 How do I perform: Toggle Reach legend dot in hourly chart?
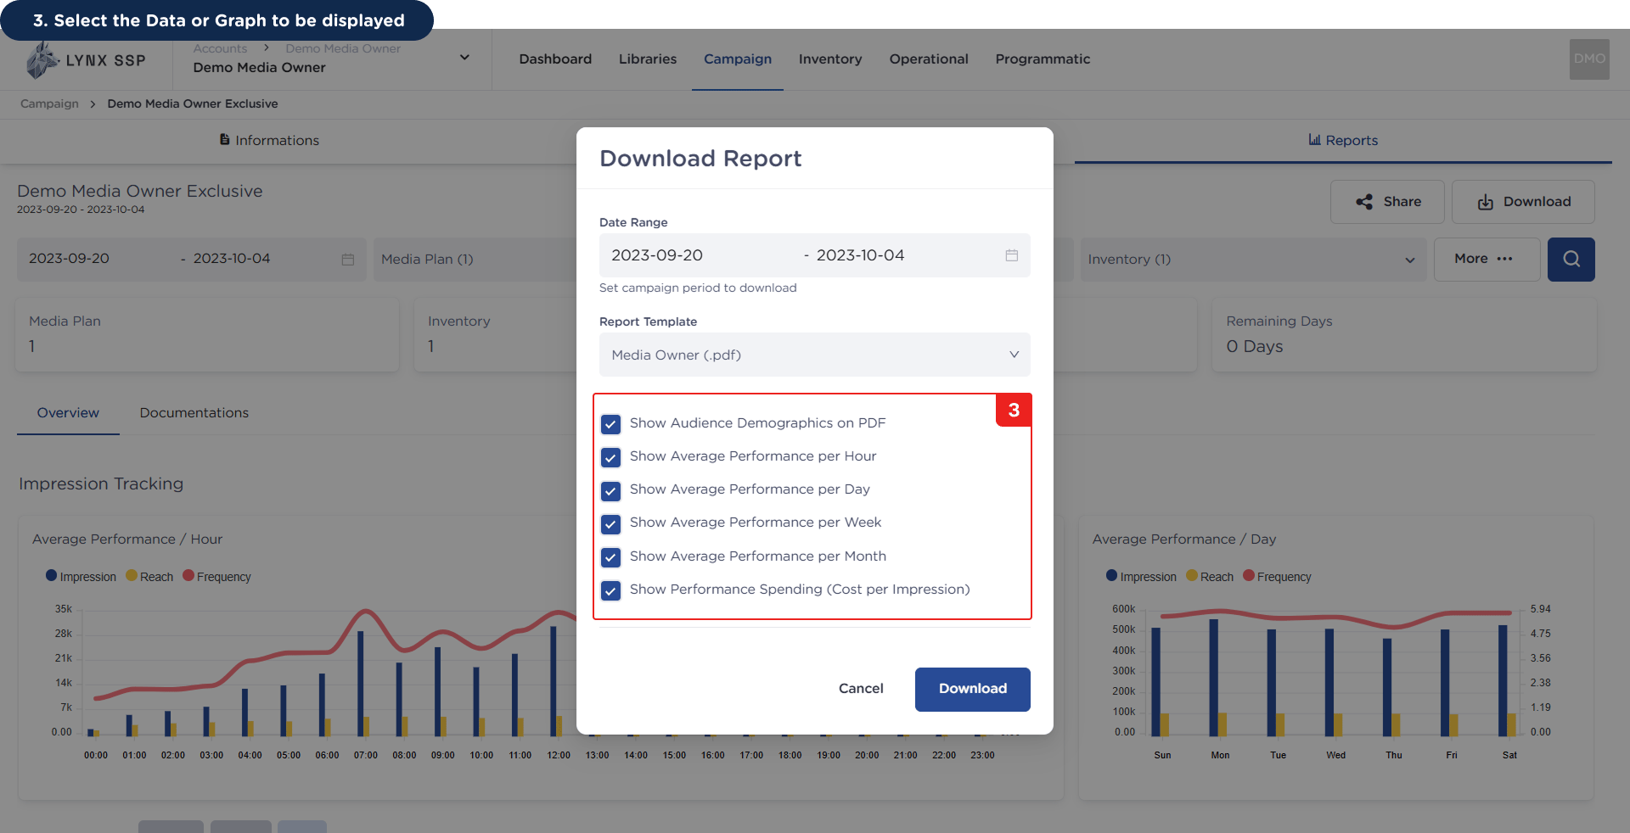pos(132,575)
